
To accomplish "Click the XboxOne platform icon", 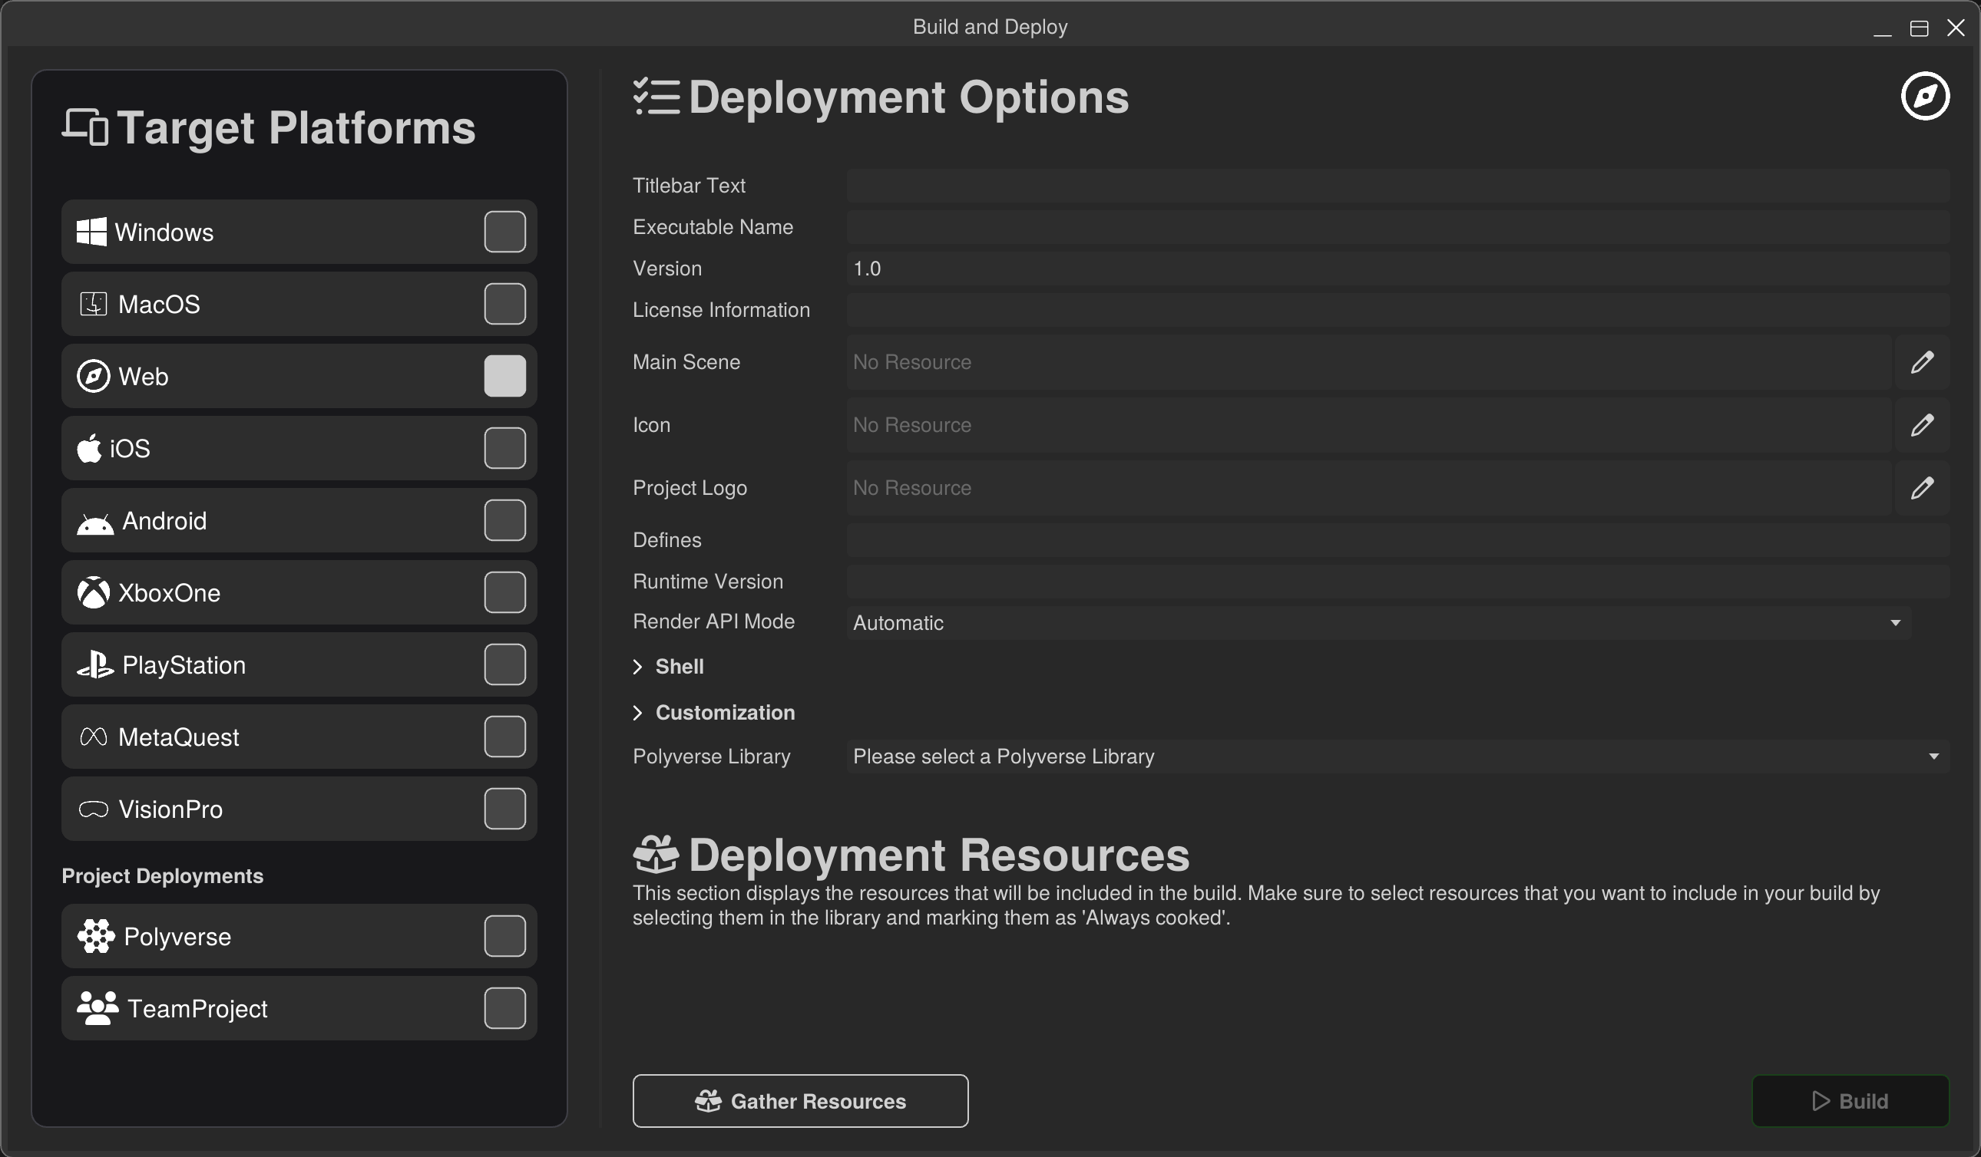I will [94, 592].
